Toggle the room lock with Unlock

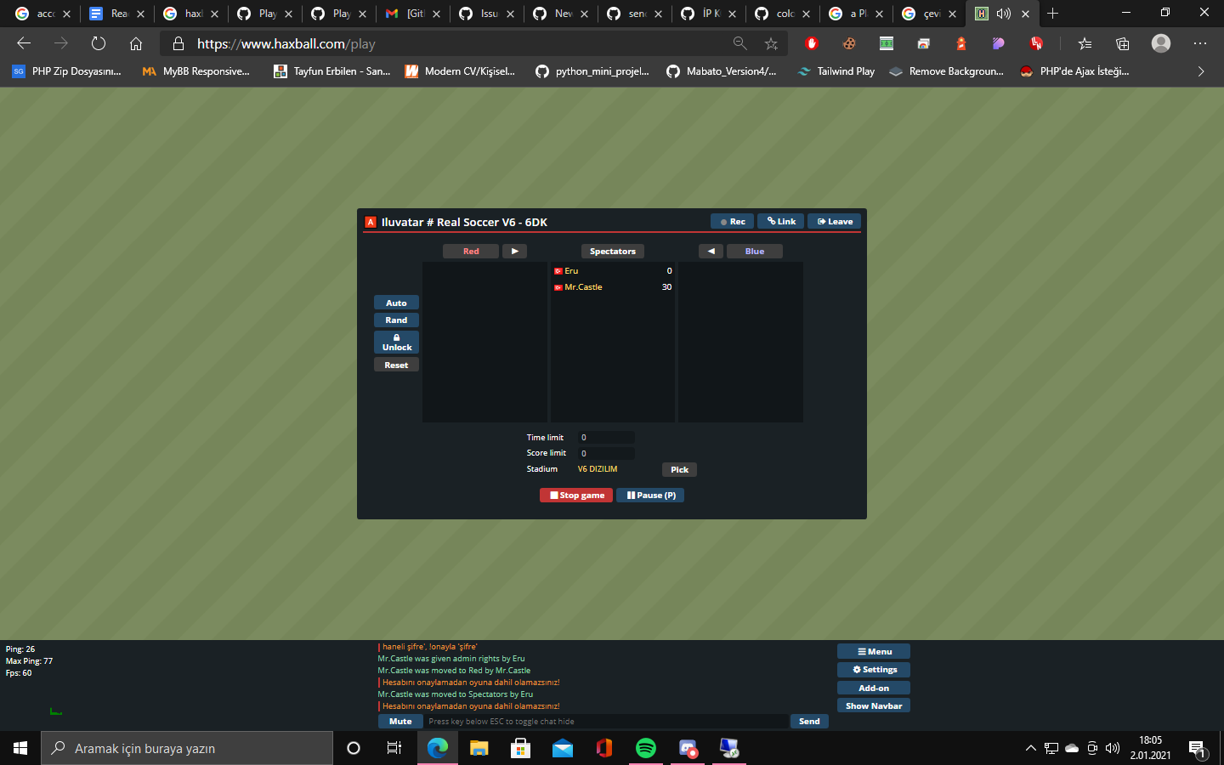[396, 343]
